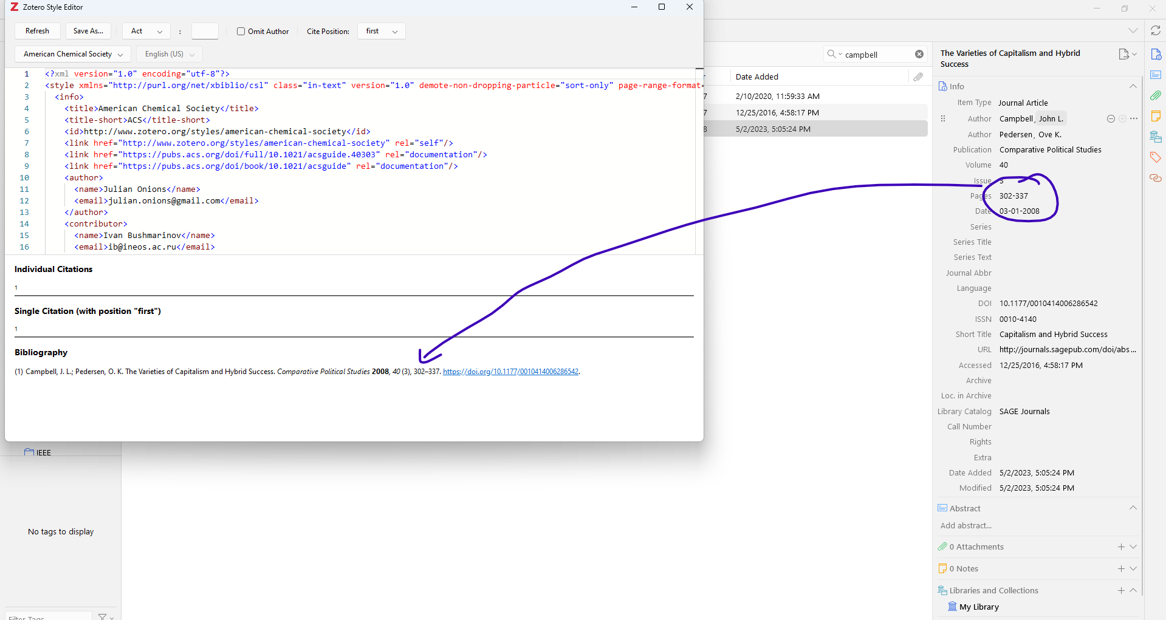
Task: Add item to a collection with plus button
Action: pos(1121,590)
